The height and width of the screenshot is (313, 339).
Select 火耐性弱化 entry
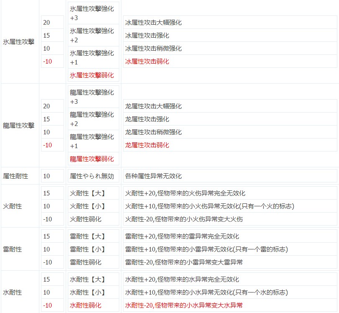pos(93,219)
